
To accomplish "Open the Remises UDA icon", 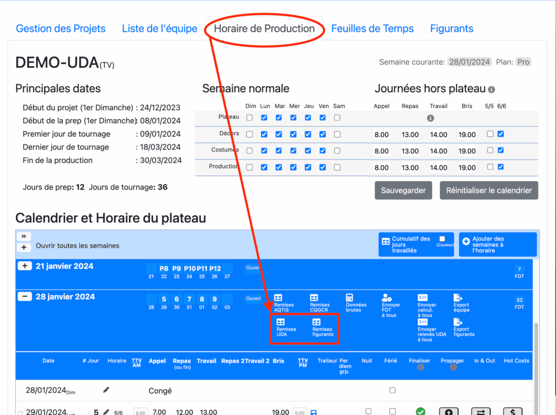I will (x=281, y=322).
